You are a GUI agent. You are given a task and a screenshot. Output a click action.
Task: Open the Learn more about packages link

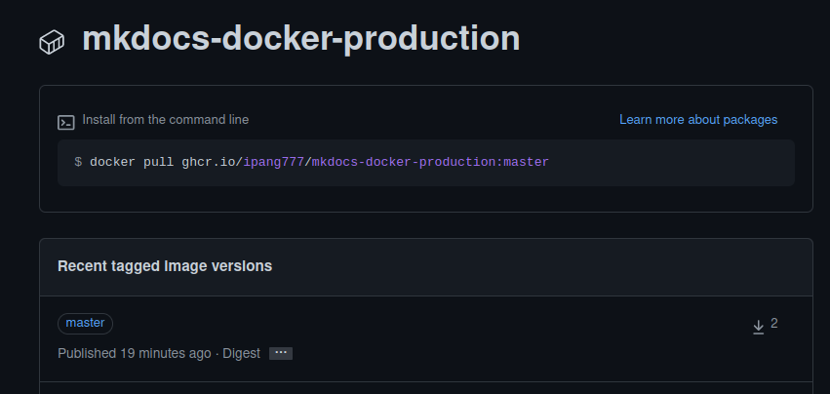(698, 120)
